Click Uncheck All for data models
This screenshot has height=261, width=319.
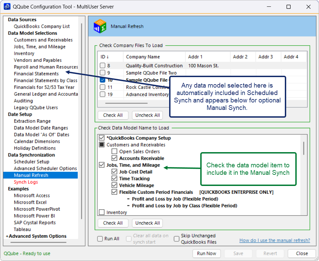click(x=147, y=223)
